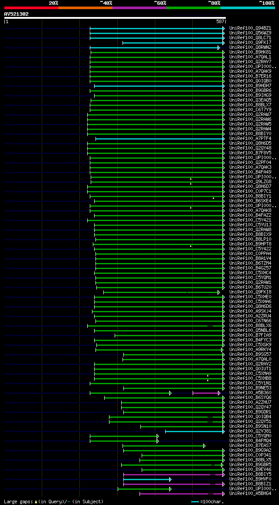Select the UniRef100_B4G257 label
Image resolution: width=279 pixels, height=505 pixels.
click(250, 268)
